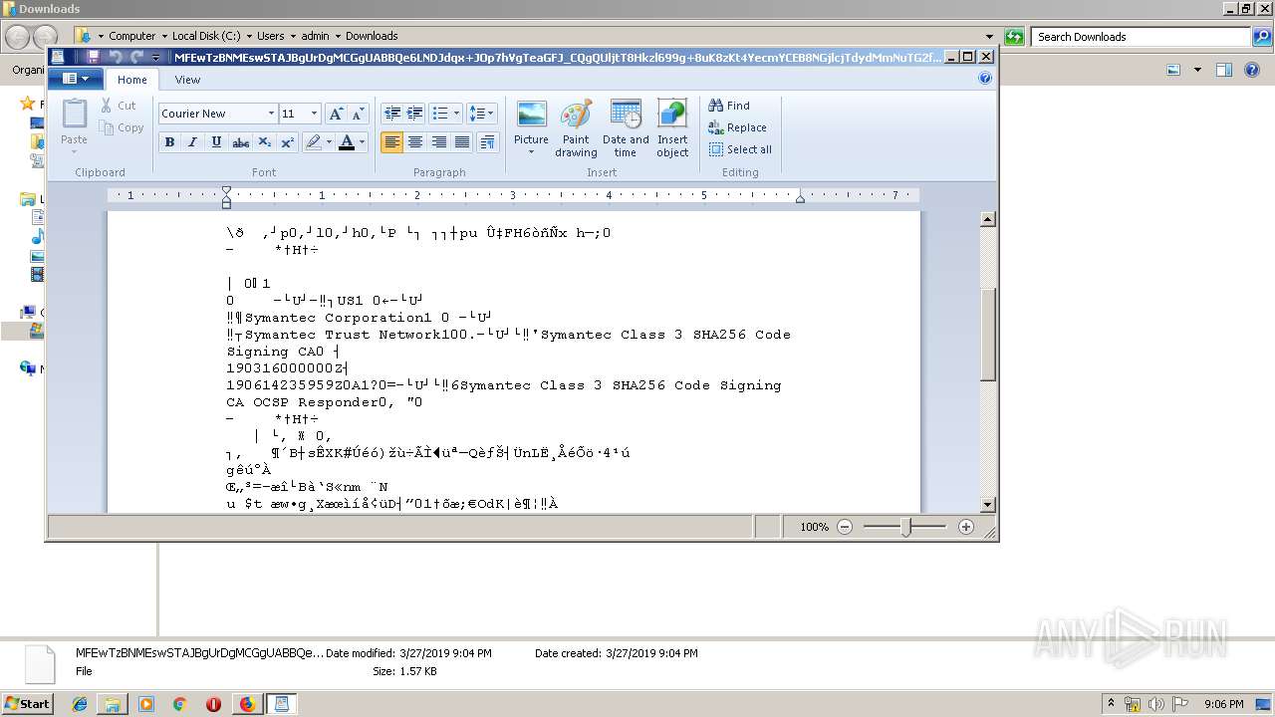This screenshot has width=1275, height=717.
Task: Click the zoom slider handle
Action: coord(905,527)
